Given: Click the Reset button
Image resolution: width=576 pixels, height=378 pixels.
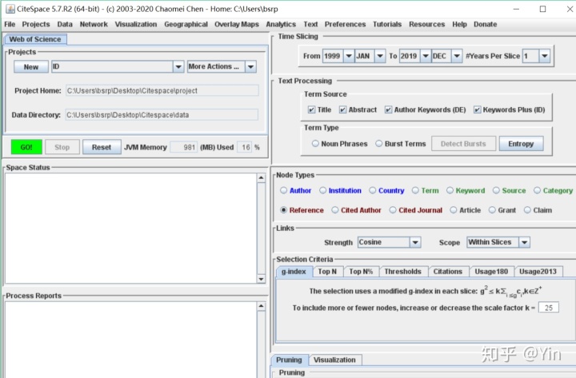Looking at the screenshot, I should click(102, 147).
